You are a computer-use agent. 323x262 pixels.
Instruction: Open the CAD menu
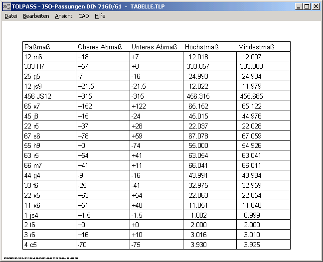pyautogui.click(x=84, y=16)
